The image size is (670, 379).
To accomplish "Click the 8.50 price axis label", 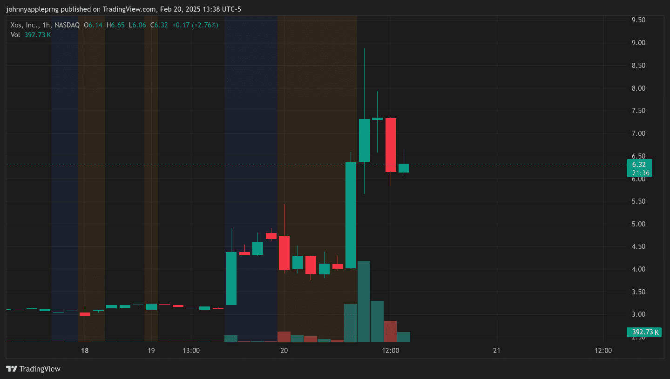I will point(638,66).
